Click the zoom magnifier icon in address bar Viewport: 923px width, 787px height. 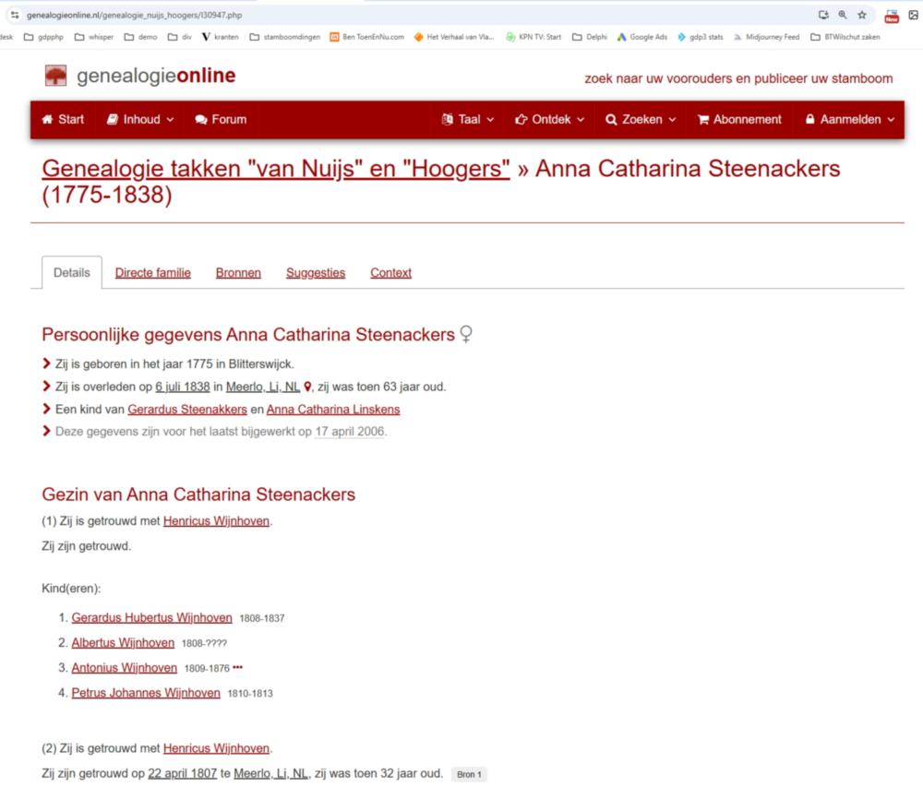[842, 15]
